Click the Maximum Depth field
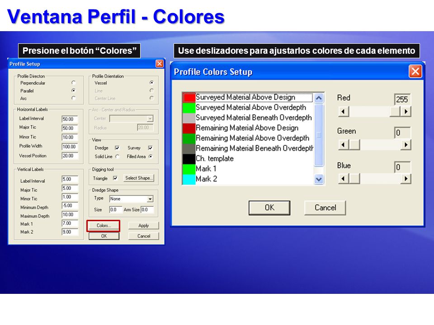This screenshot has width=434, height=325. (70, 215)
